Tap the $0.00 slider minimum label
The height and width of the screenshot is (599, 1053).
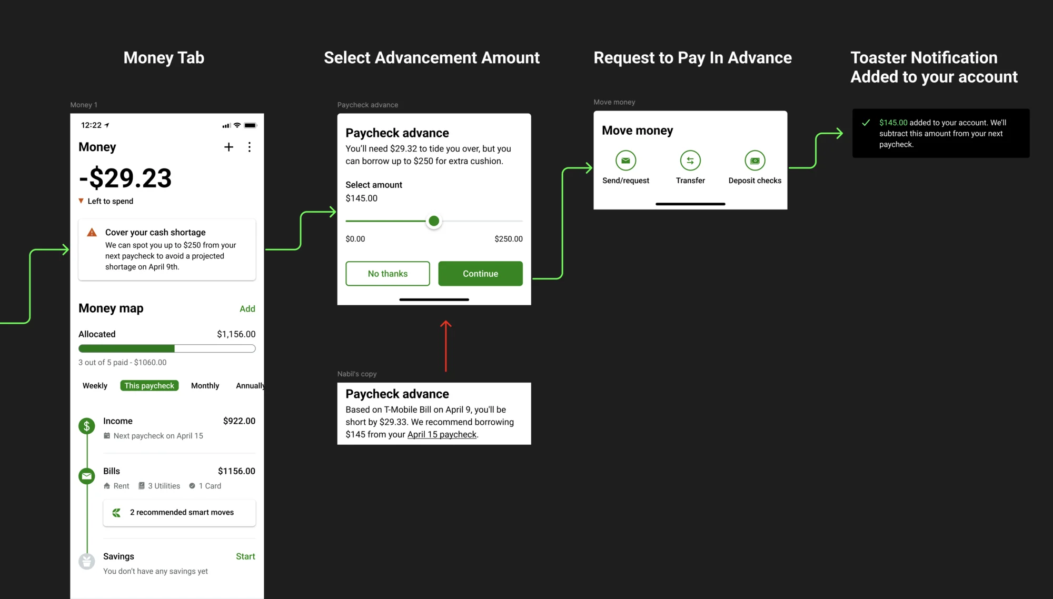click(x=355, y=239)
